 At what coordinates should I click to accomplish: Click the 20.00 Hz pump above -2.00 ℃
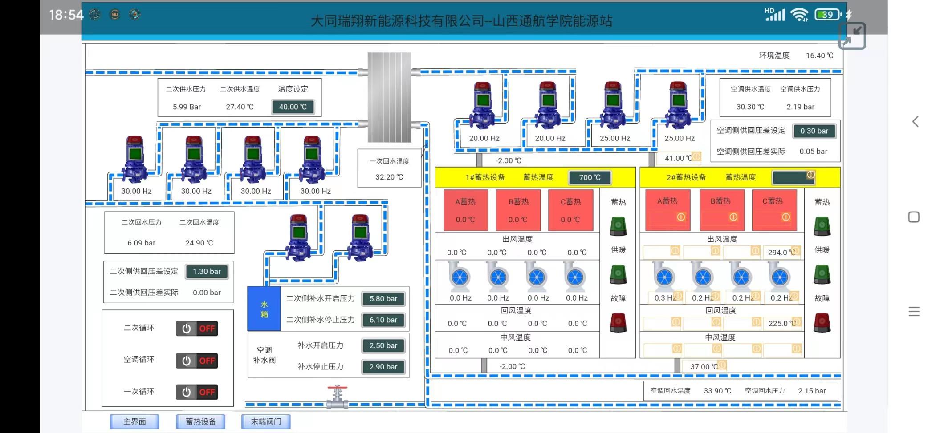click(483, 105)
